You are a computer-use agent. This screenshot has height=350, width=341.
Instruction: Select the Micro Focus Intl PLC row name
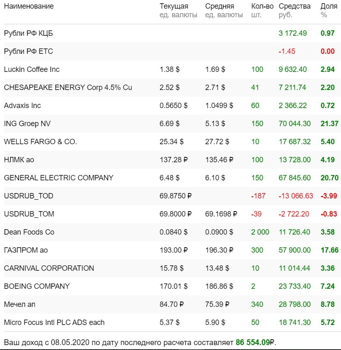[54, 322]
